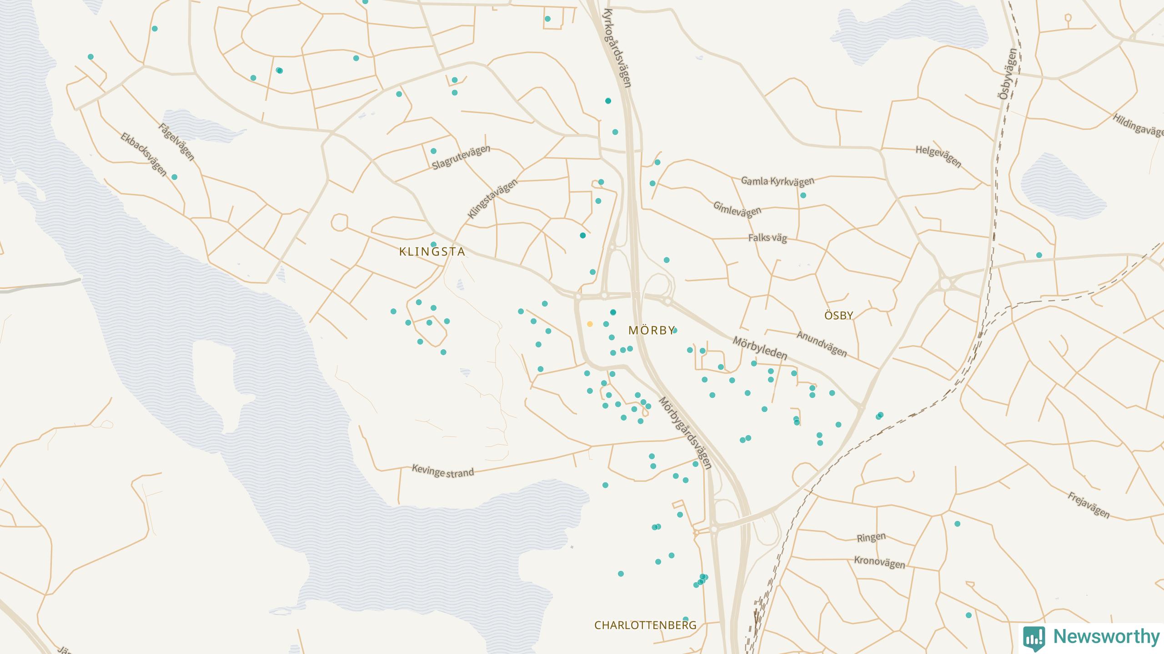Click the Slagrutevägen street label
Viewport: 1164px width, 654px height.
461,157
